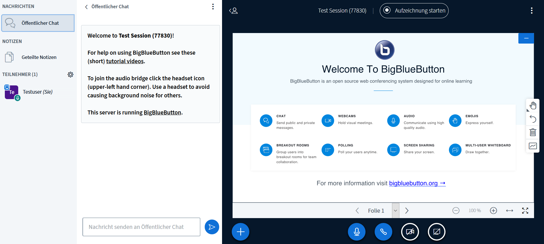
Task: Click the POLLING feature icon on slide
Action: click(328, 150)
